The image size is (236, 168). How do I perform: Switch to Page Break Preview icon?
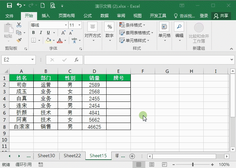click(165, 164)
